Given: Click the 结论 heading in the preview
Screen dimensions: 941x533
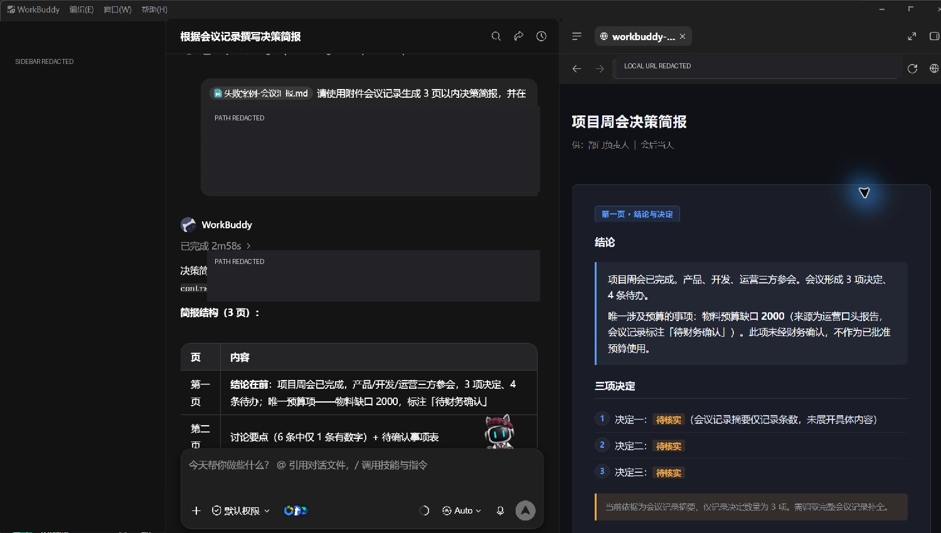Looking at the screenshot, I should point(605,242).
